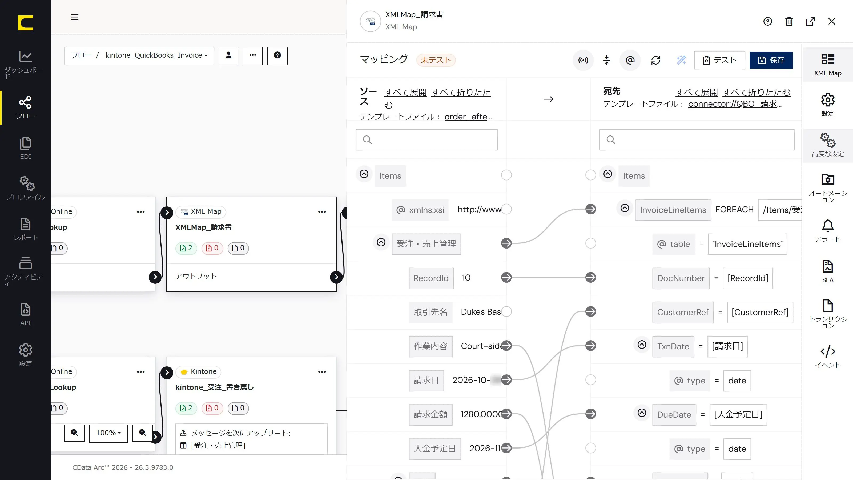Click the source search input field

(x=426, y=140)
